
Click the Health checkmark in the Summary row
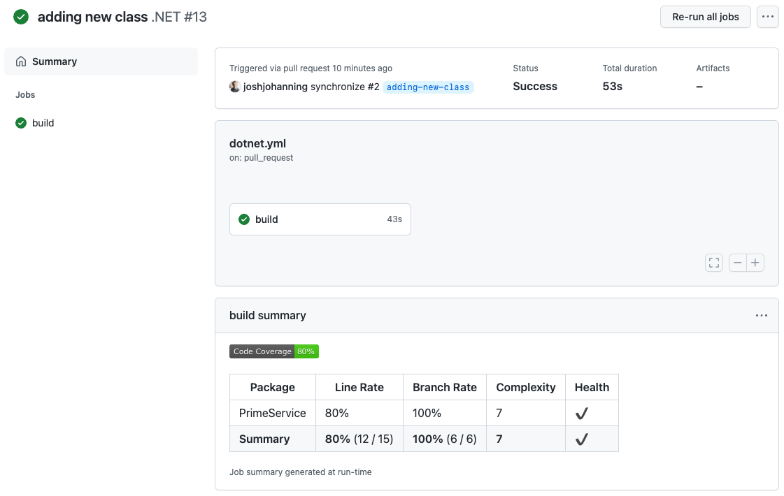point(581,438)
